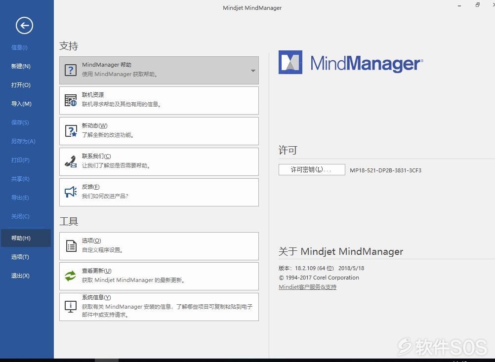The height and width of the screenshot is (362, 495).
Task: Click the 联机资源 globe document icon
Action: point(71,100)
